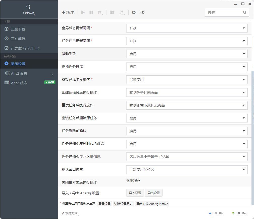Viewport: 254px width, 219px height.
Task: Open the A-Z sort order icon
Action: pos(121,12)
